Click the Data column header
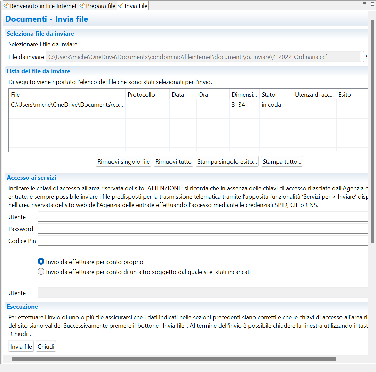This screenshot has height=372, width=376. [183, 94]
